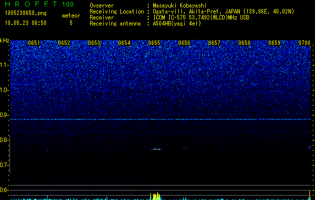Click the 'Receiving Location' label
Screen dimensions: 315x200
coord(117,11)
